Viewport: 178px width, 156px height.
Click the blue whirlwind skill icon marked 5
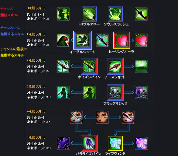click(x=102, y=40)
